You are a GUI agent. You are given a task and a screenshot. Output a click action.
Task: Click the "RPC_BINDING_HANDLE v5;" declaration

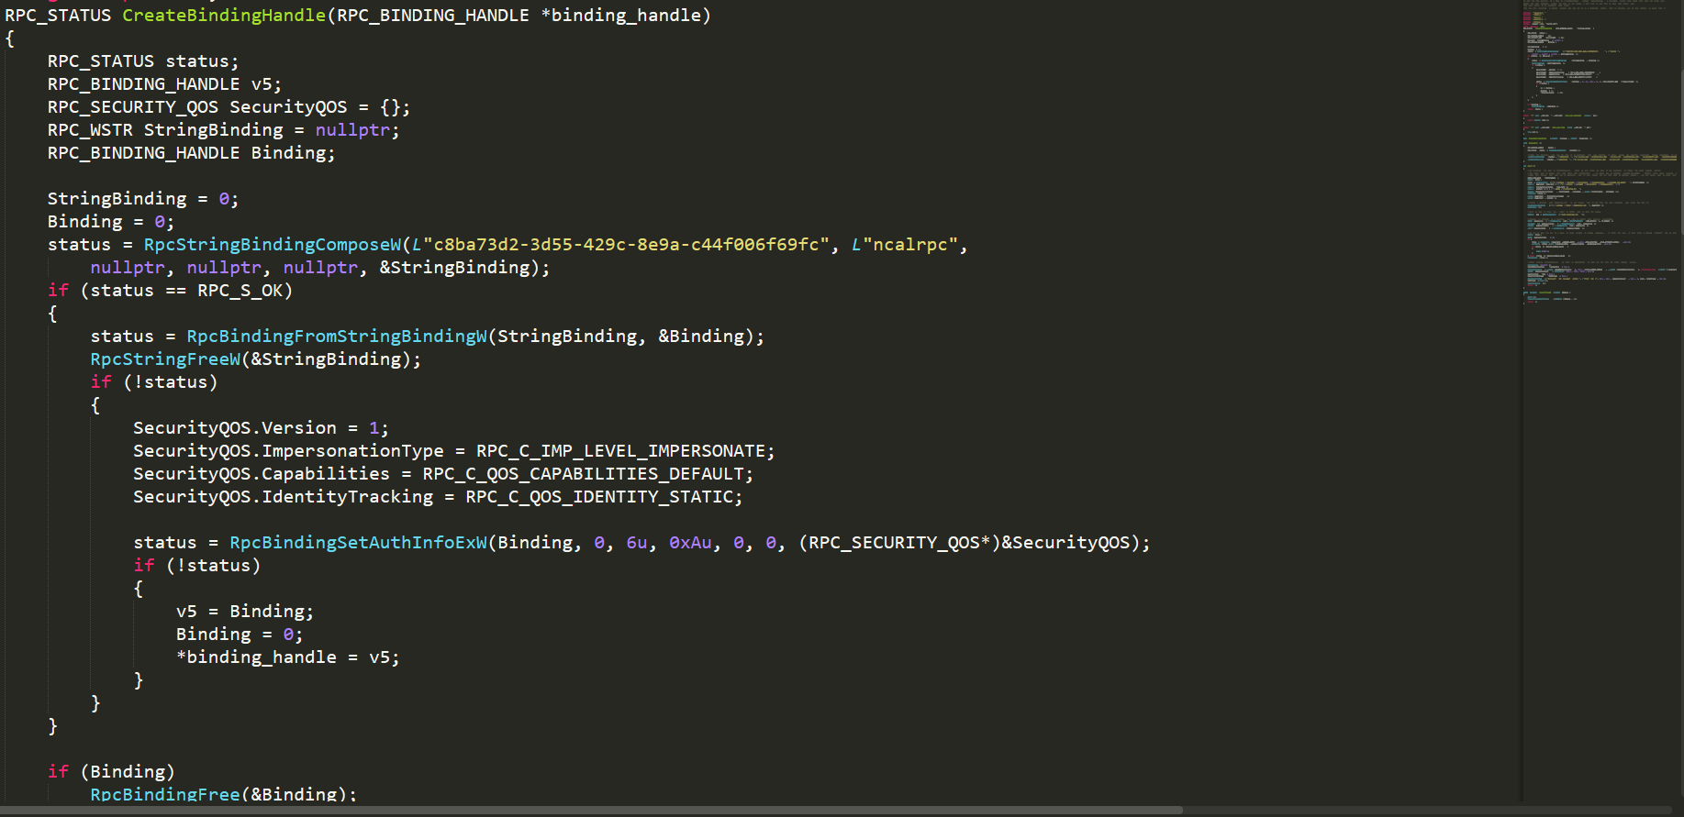point(164,84)
